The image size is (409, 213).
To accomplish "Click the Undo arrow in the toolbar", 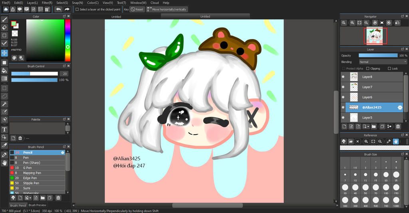I will click(58, 9).
